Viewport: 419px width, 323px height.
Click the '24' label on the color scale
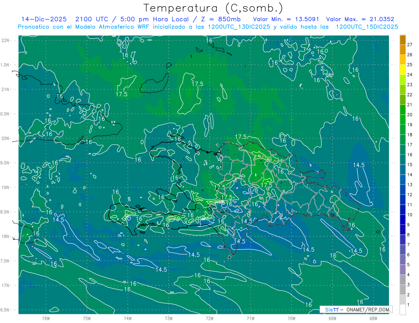click(410, 75)
